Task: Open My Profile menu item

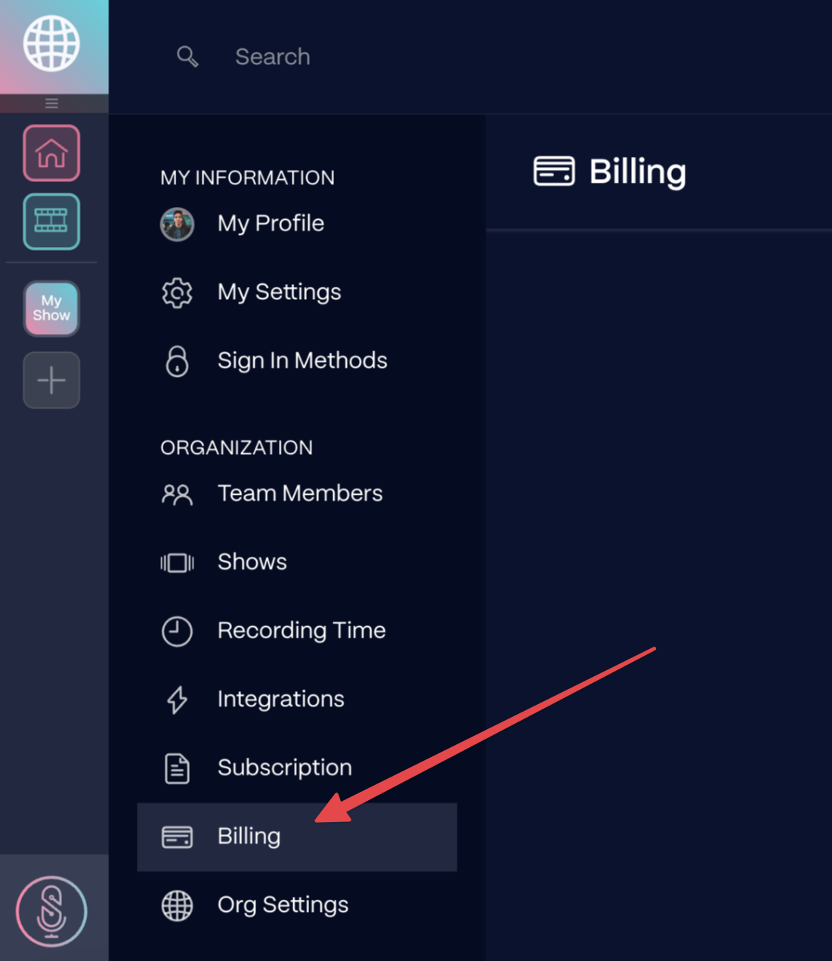Action: coord(297,224)
